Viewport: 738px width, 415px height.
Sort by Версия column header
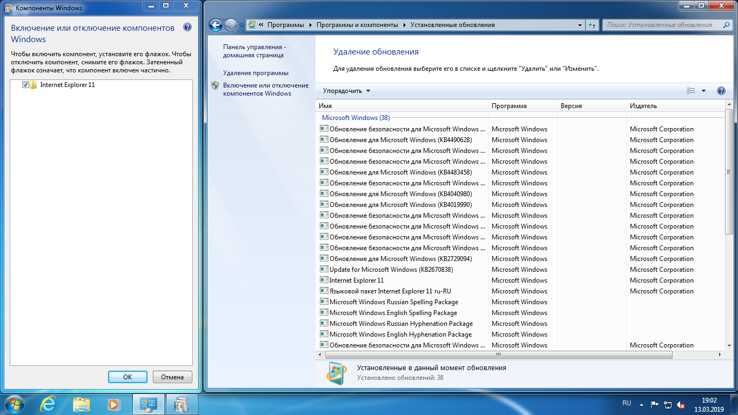pyautogui.click(x=592, y=106)
